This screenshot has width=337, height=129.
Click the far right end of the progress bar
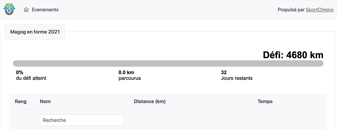click(321, 63)
